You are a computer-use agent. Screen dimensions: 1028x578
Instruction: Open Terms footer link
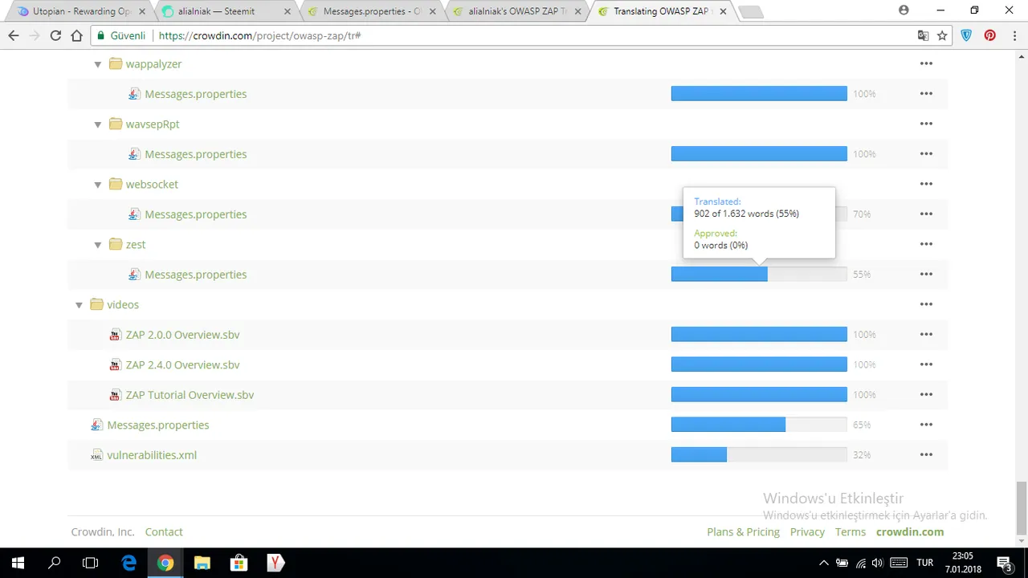click(x=851, y=531)
